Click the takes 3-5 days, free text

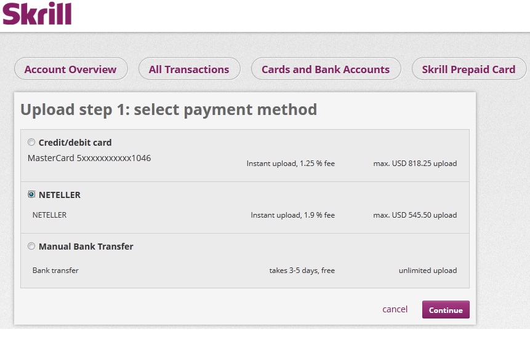click(302, 271)
